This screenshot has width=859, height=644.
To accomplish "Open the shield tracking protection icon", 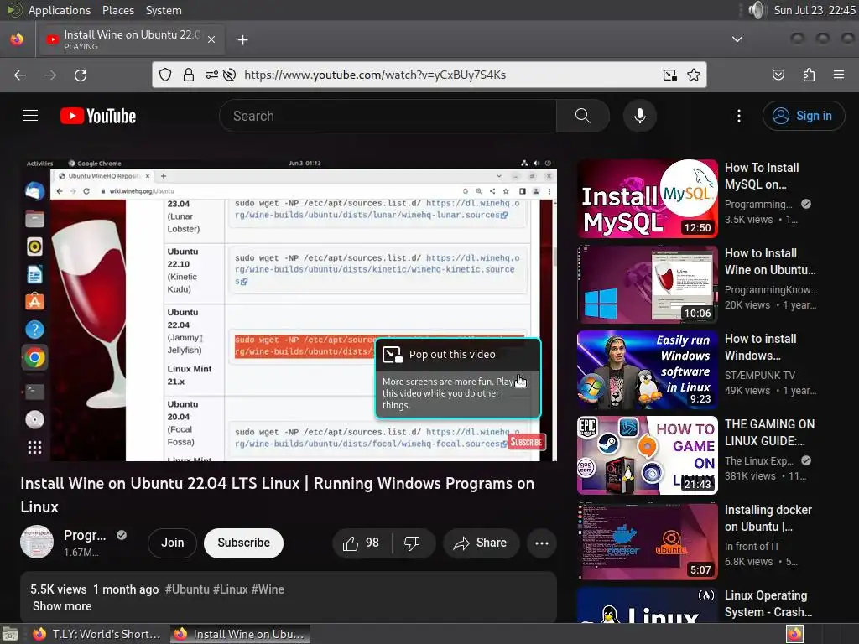I will pos(165,75).
